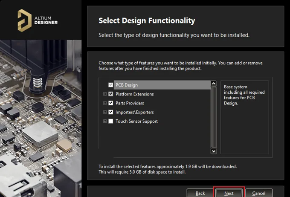This screenshot has width=290, height=197.
Task: Click the feature list scroll down arrow
Action: [x=214, y=151]
